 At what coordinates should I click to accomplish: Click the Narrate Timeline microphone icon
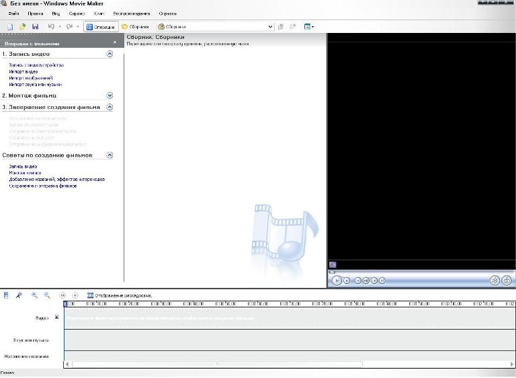click(19, 295)
